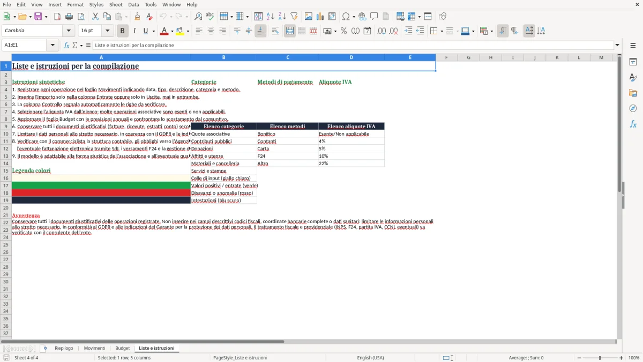Toggle bold formatting

coord(123,31)
